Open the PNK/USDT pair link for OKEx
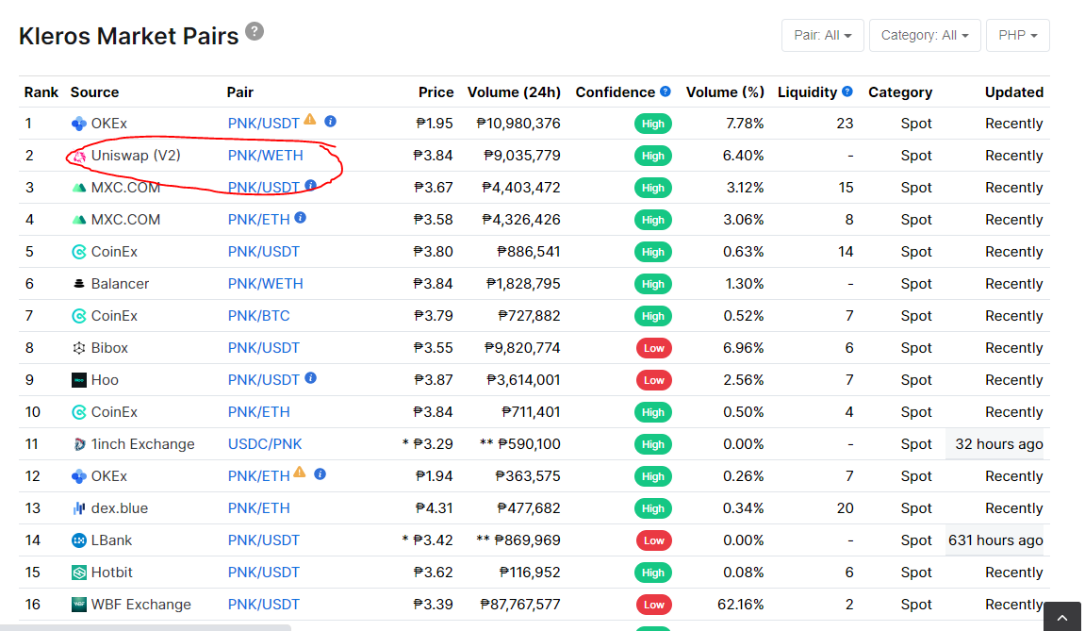Viewport: 1085px width, 631px height. pyautogui.click(x=264, y=124)
